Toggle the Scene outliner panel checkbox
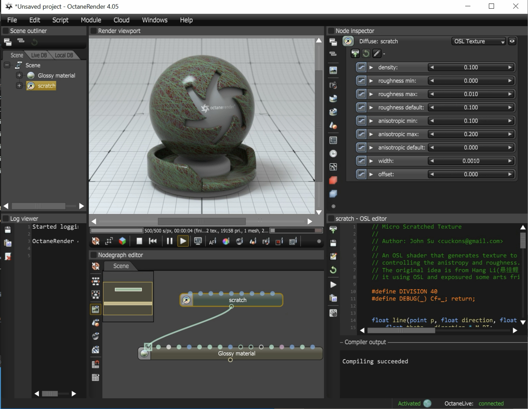The height and width of the screenshot is (409, 528). (x=6, y=31)
